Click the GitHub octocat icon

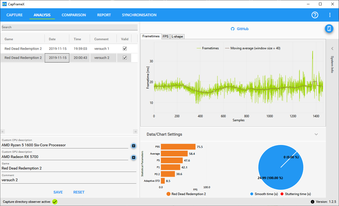(x=232, y=29)
